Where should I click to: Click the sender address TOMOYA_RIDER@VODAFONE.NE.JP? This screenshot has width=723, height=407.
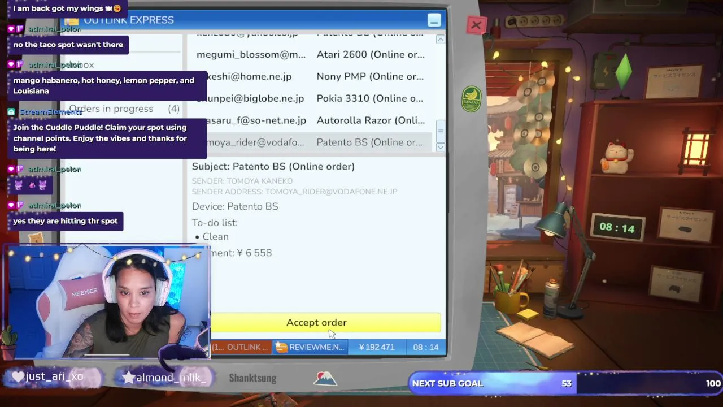click(332, 192)
